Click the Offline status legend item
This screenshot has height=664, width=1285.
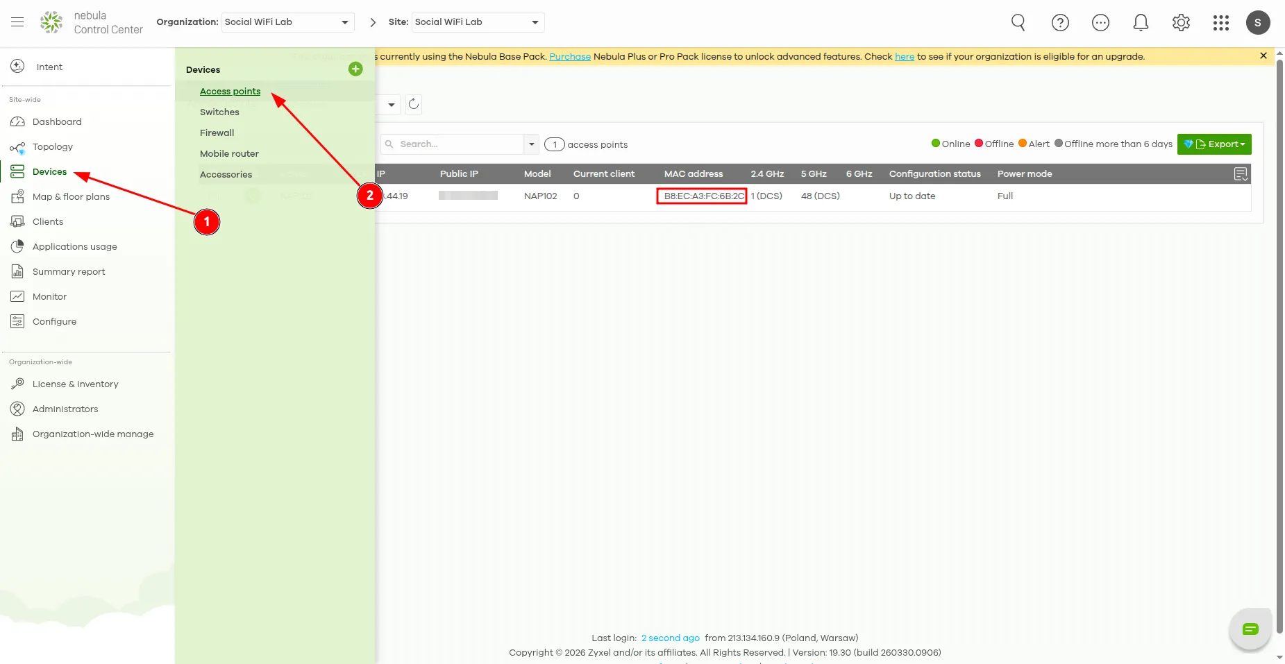pos(994,144)
